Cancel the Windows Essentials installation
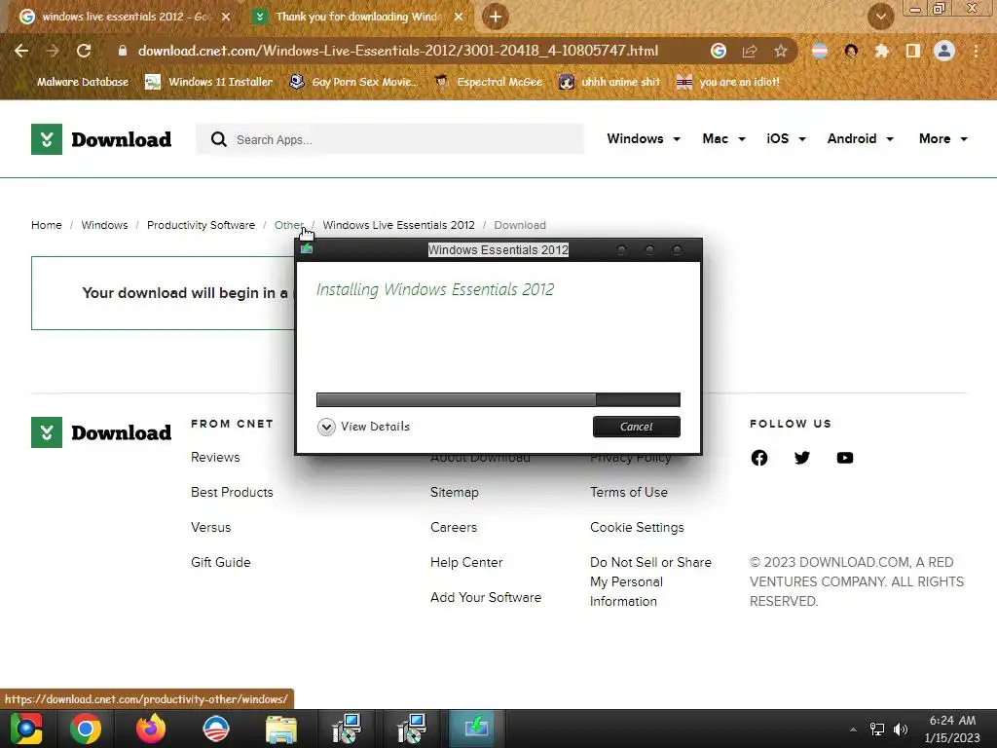This screenshot has width=997, height=748. 637,427
